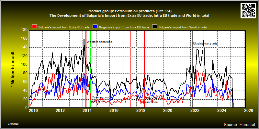Click the 20 y-axis value
Screen dimensions: 259x129
(26, 99)
